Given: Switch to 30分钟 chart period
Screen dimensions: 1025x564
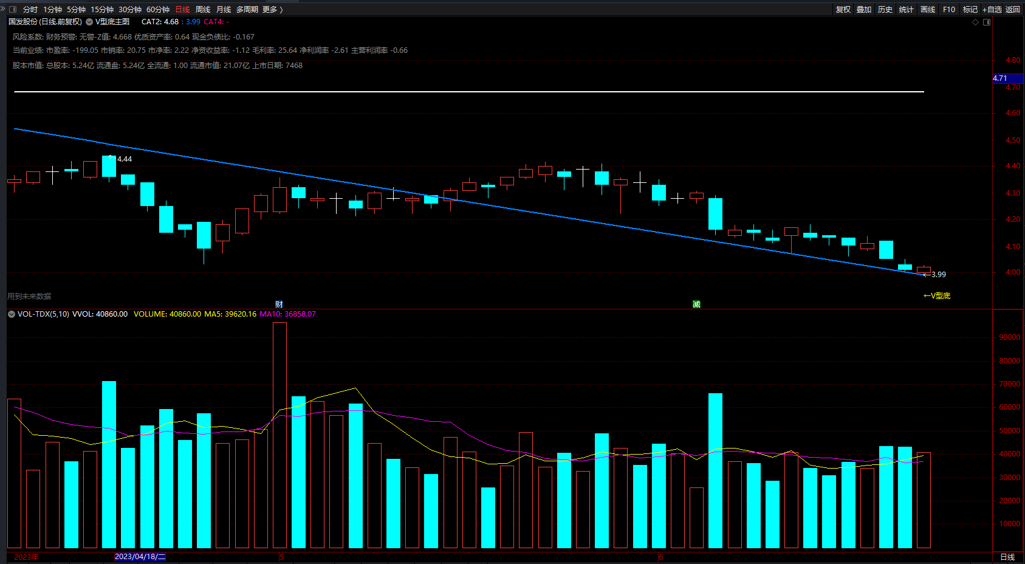Looking at the screenshot, I should [x=130, y=9].
